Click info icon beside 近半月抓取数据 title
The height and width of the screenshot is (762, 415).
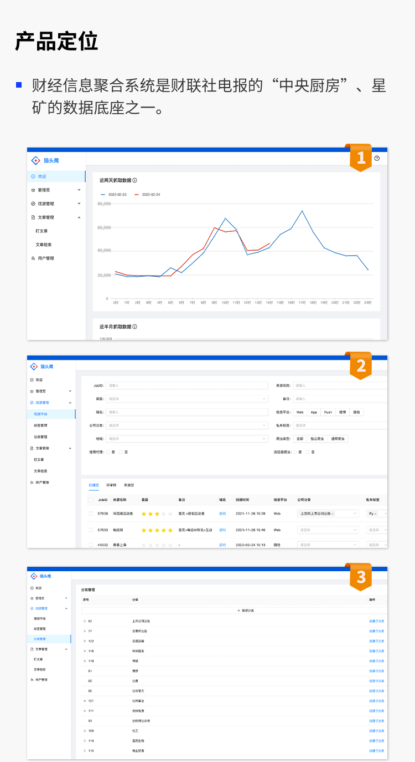(x=135, y=327)
